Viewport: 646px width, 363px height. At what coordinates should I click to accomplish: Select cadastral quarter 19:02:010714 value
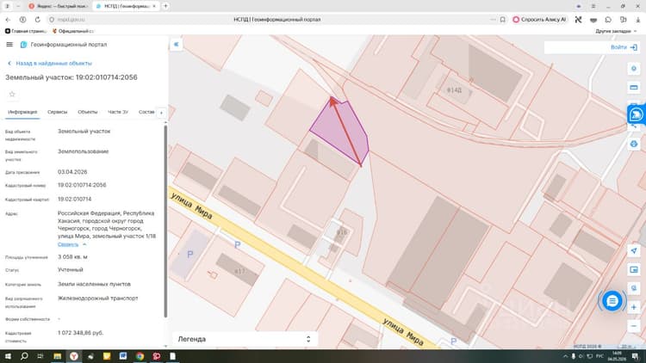(75, 200)
